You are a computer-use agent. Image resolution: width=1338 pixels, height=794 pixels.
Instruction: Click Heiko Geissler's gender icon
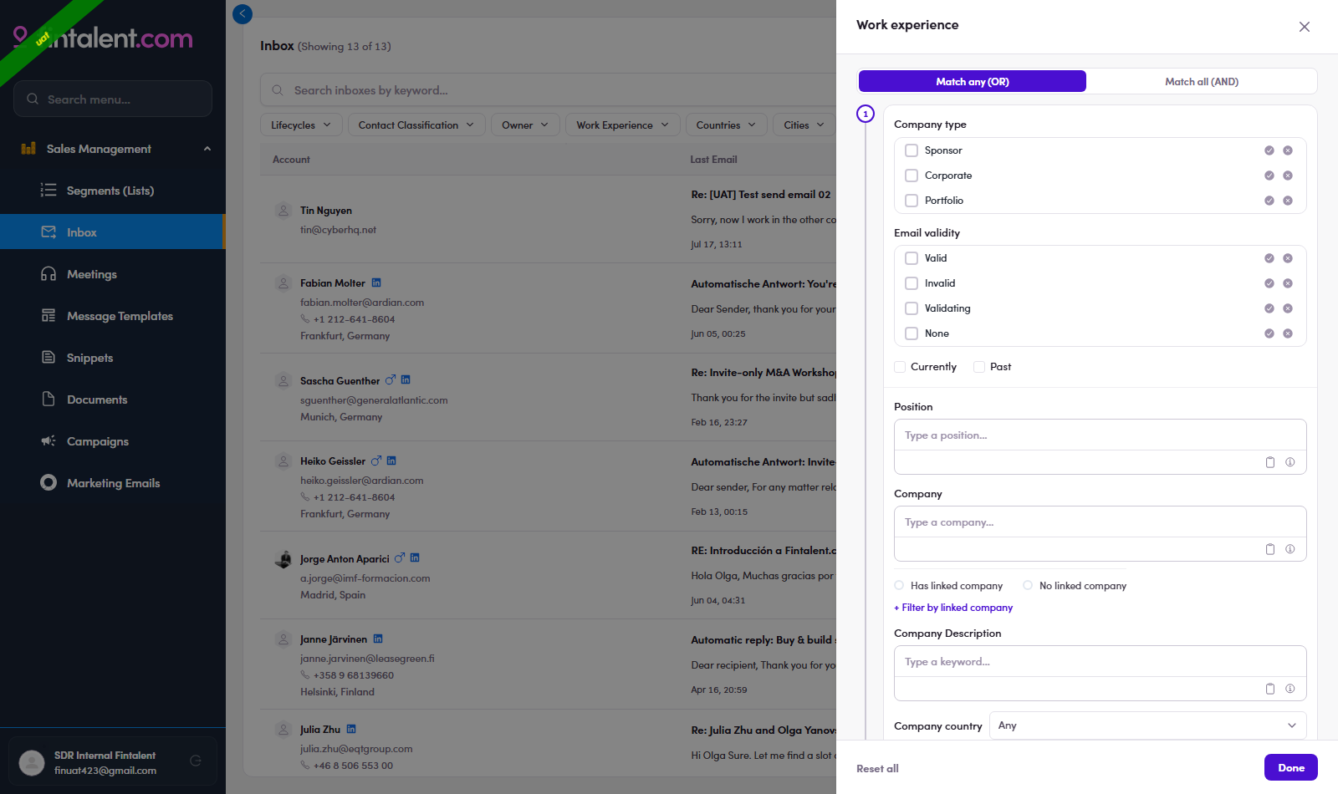(376, 461)
